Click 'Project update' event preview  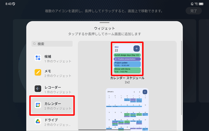click(127, 64)
